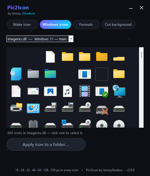Select the music note file icon
Image resolution: width=150 pixels, height=176 pixels.
[x=67, y=91]
